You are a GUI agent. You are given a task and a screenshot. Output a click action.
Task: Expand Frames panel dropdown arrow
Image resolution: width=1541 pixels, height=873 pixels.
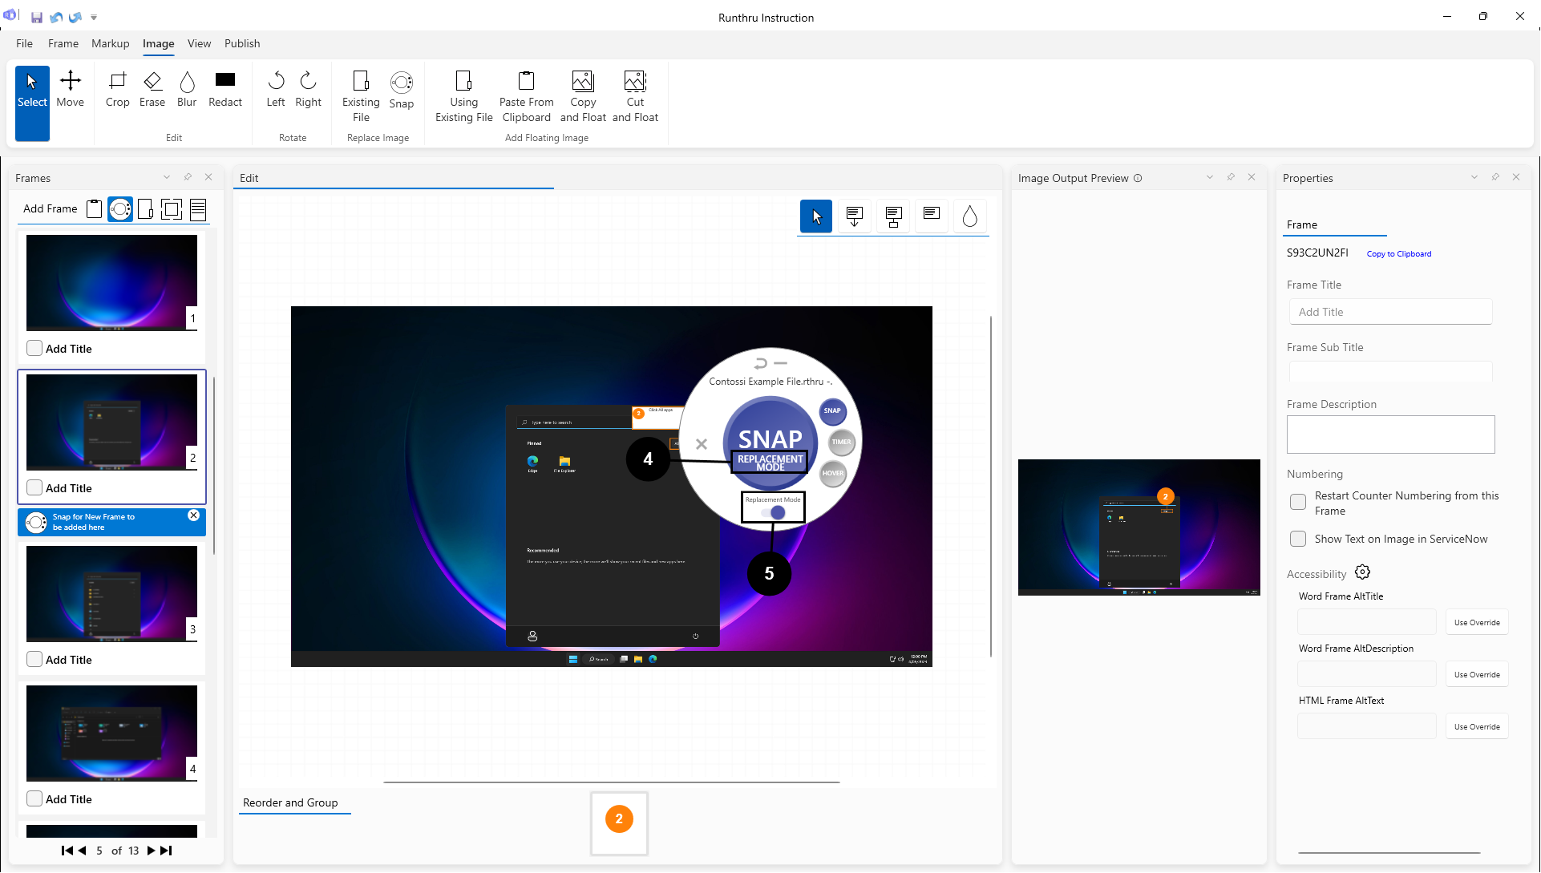click(167, 177)
